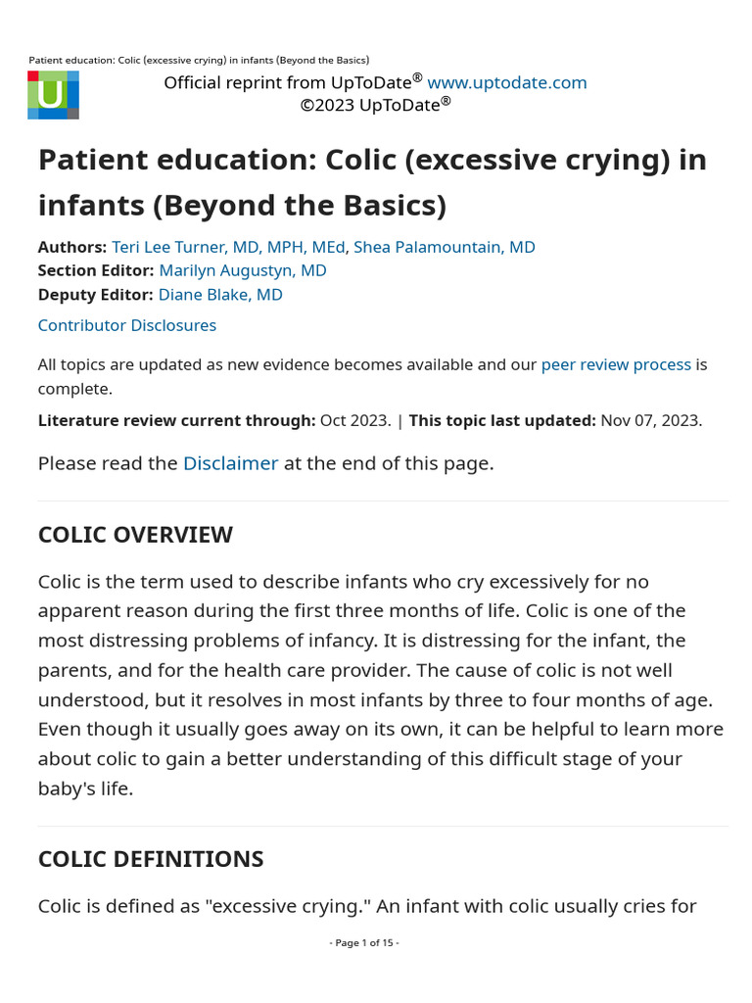Click the Shea Palamountain, MD author link
Image resolution: width=752 pixels, height=1003 pixels.
pos(444,247)
